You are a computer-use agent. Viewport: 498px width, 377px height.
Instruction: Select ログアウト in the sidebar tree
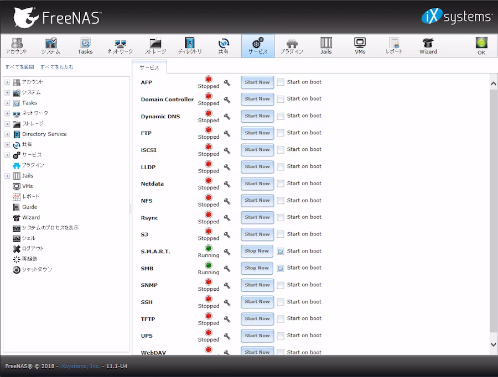tap(33, 249)
